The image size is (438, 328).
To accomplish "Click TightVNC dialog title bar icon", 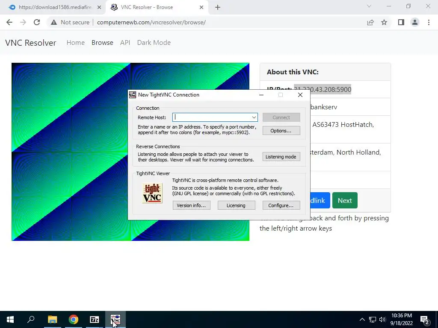I will pos(133,95).
